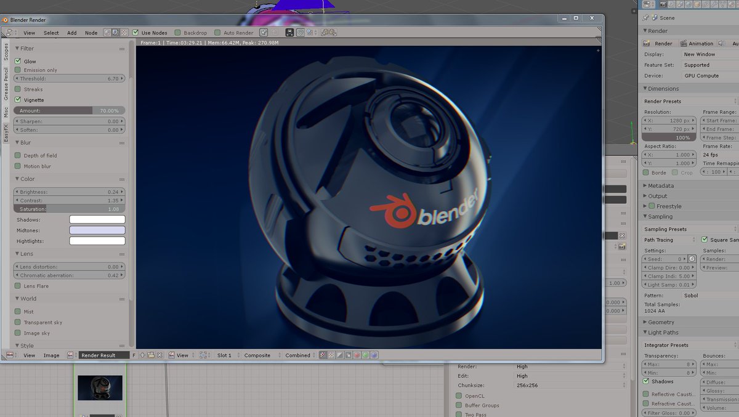The height and width of the screenshot is (417, 739).
Task: Open the Composite layer dropdown
Action: (x=259, y=355)
